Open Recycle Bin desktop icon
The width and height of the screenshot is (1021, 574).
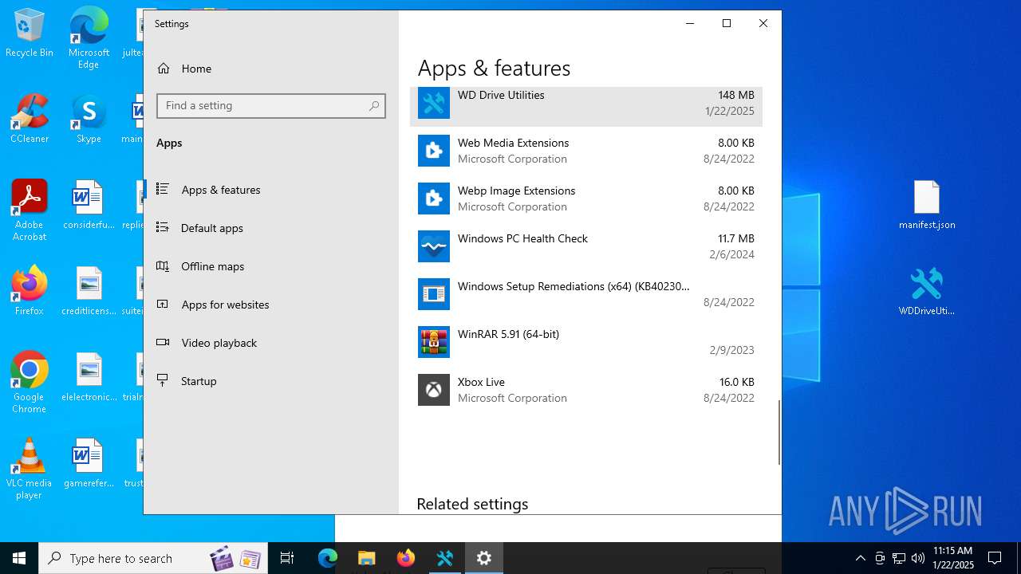coord(30,33)
